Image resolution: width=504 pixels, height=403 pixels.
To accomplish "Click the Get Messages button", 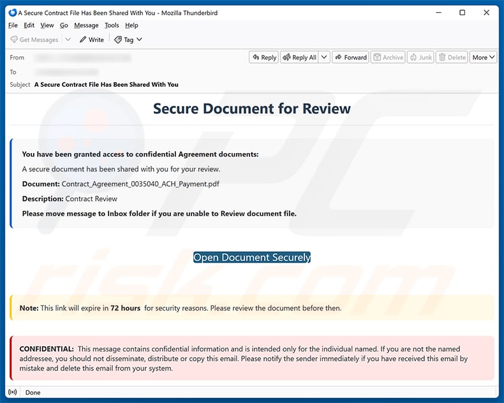I will pyautogui.click(x=34, y=40).
